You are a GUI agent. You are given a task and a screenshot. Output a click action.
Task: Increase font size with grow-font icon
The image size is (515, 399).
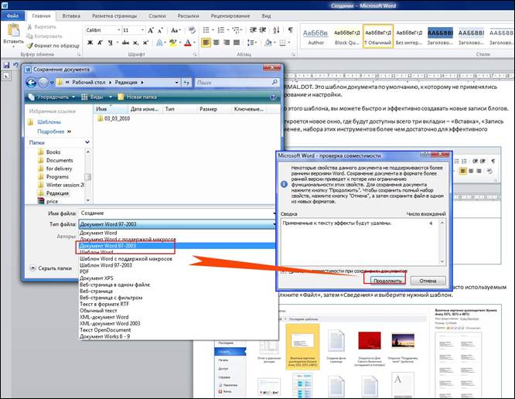pyautogui.click(x=151, y=30)
